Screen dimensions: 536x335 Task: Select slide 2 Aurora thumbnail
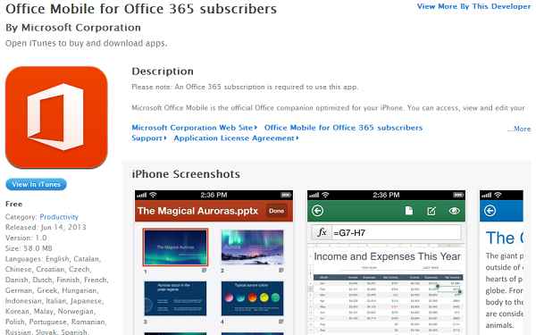[x=252, y=247]
